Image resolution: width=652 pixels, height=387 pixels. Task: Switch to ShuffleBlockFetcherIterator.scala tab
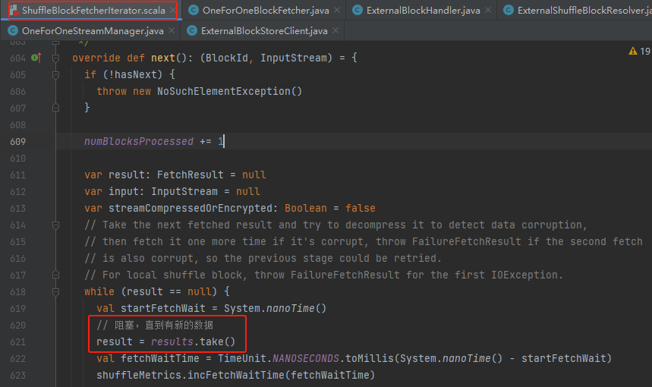pos(93,11)
